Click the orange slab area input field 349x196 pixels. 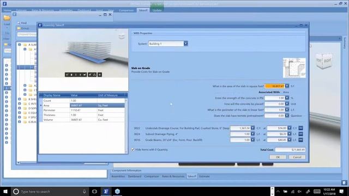[x=275, y=86]
